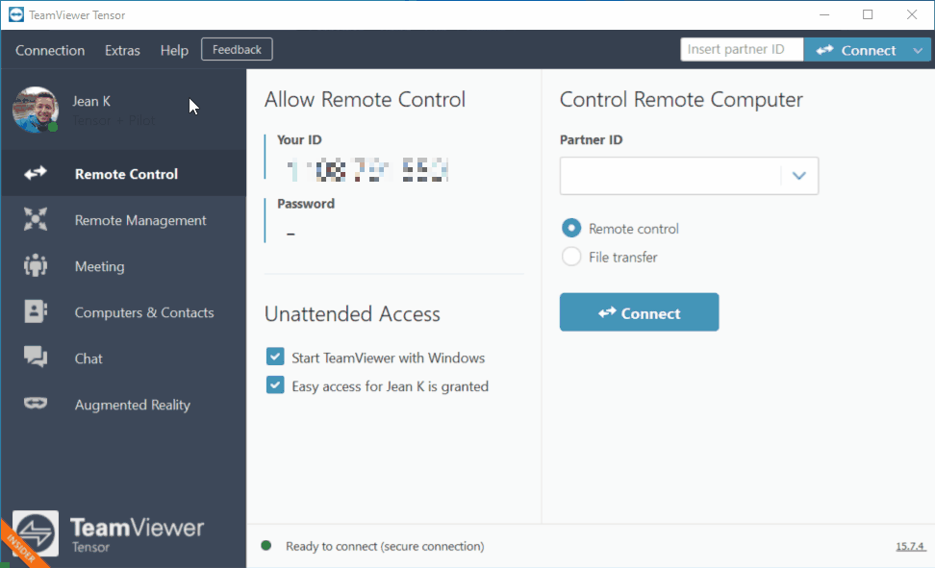
Task: Open the Extras menu
Action: coord(122,50)
